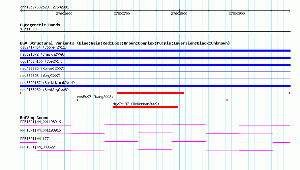Select the Cytogenetic Bands track title
The height and width of the screenshot is (170, 300).
(40, 25)
